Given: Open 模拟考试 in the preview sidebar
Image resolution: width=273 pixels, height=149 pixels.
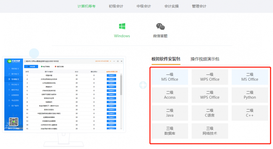Looking at the screenshot, I should pos(14,90).
